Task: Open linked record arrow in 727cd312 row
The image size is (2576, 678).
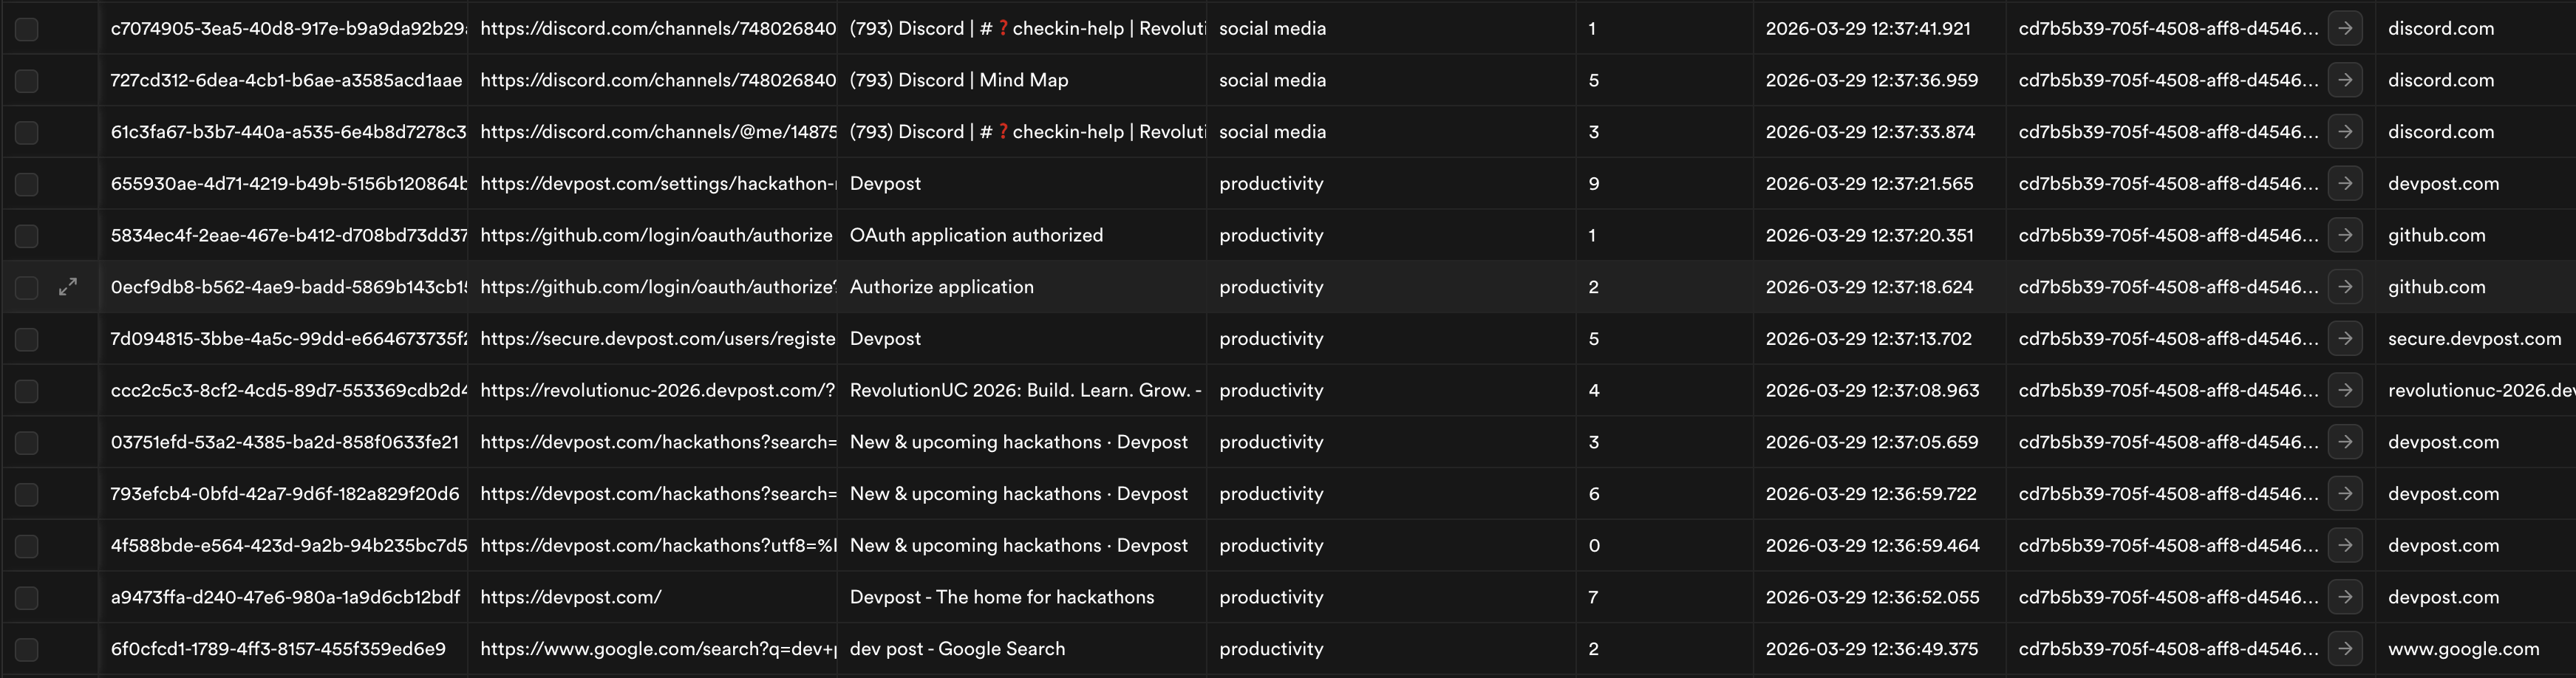Action: (x=2345, y=80)
